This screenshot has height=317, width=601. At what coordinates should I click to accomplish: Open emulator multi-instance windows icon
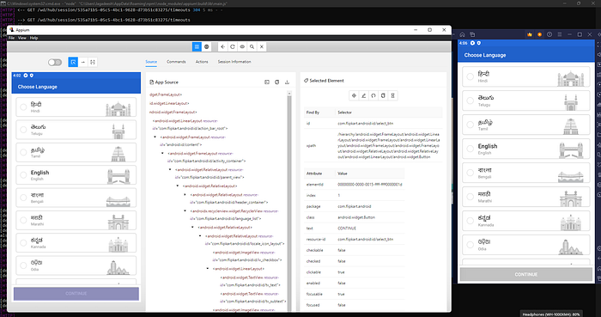click(472, 34)
